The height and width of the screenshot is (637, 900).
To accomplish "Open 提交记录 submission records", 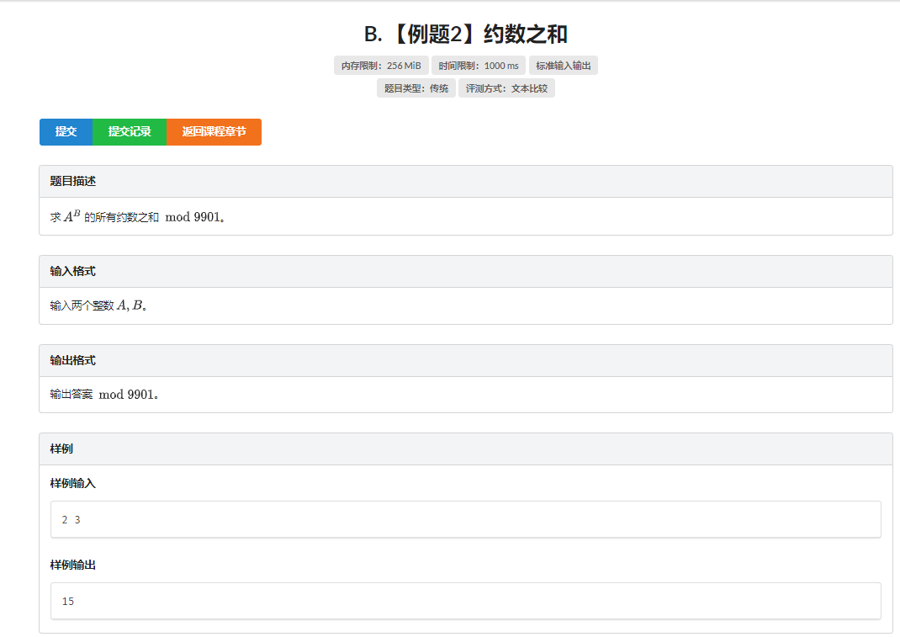I will [130, 132].
